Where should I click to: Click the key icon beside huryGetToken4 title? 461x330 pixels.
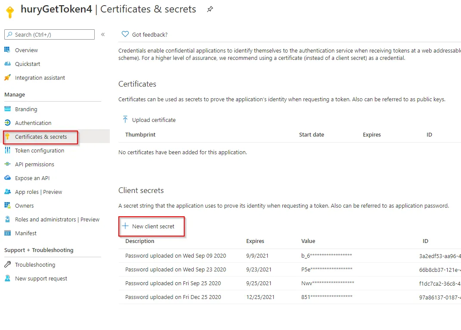pos(10,12)
